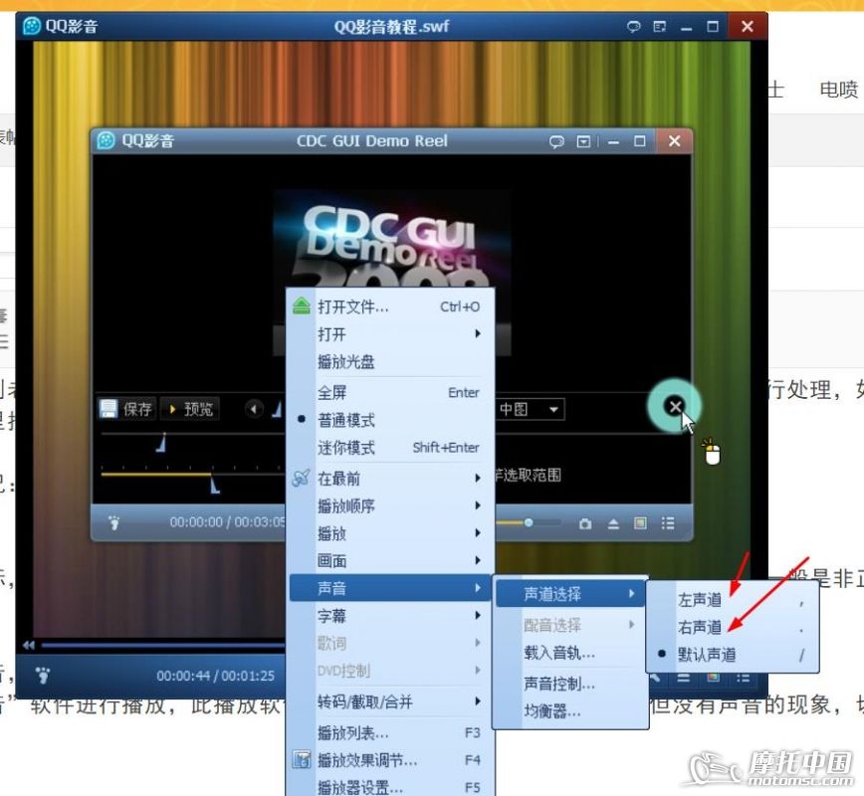
Task: Click the playlist icon at the outer player's bottom right
Action: coord(743,678)
